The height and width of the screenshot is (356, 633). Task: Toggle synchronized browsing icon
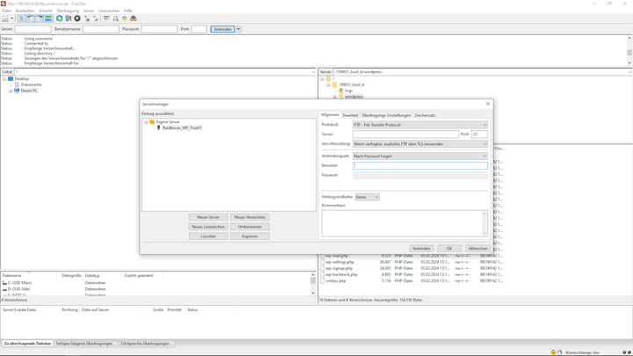tap(124, 18)
